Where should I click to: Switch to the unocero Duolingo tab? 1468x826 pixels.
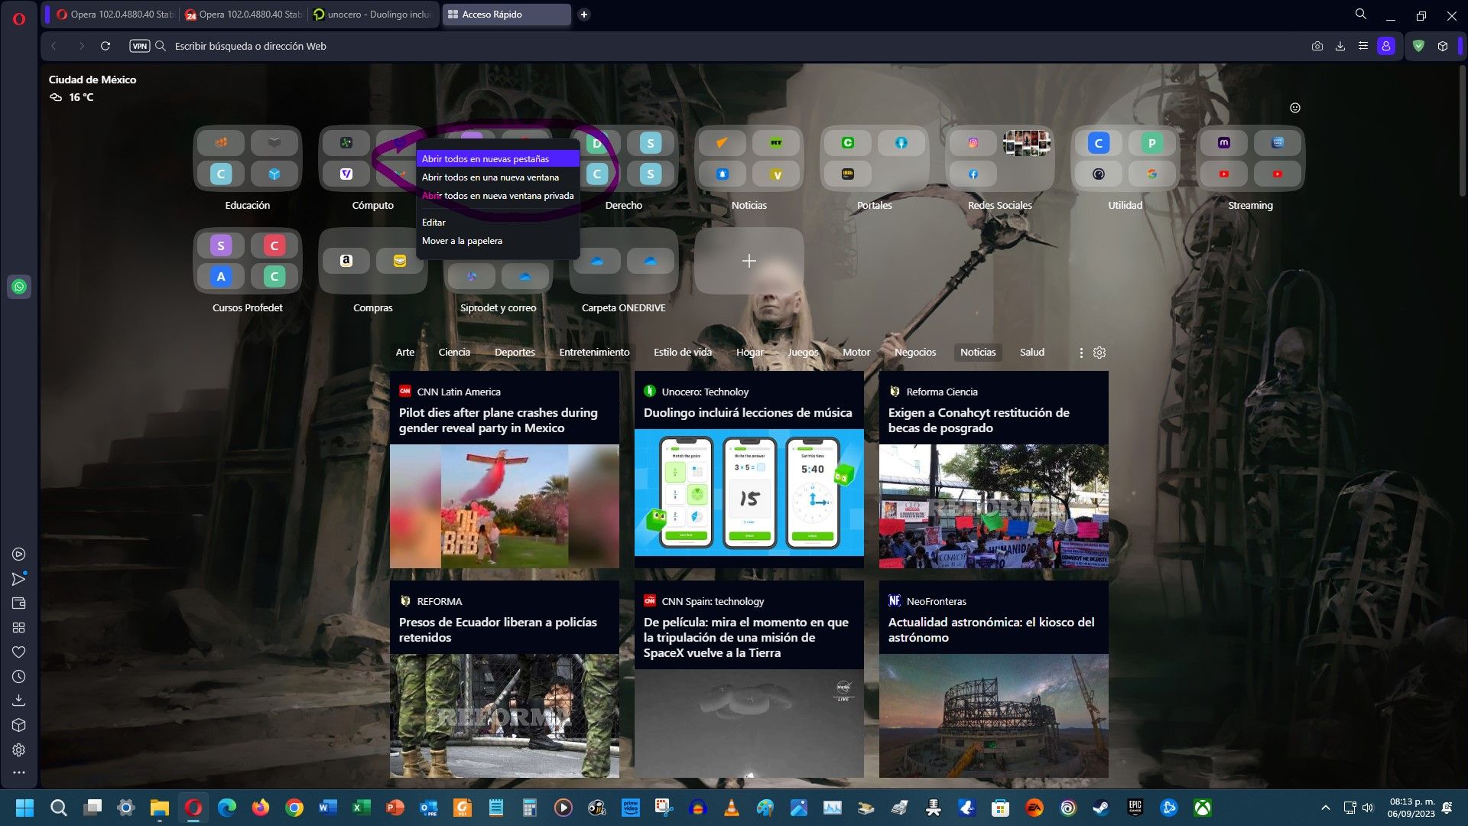pyautogui.click(x=374, y=15)
